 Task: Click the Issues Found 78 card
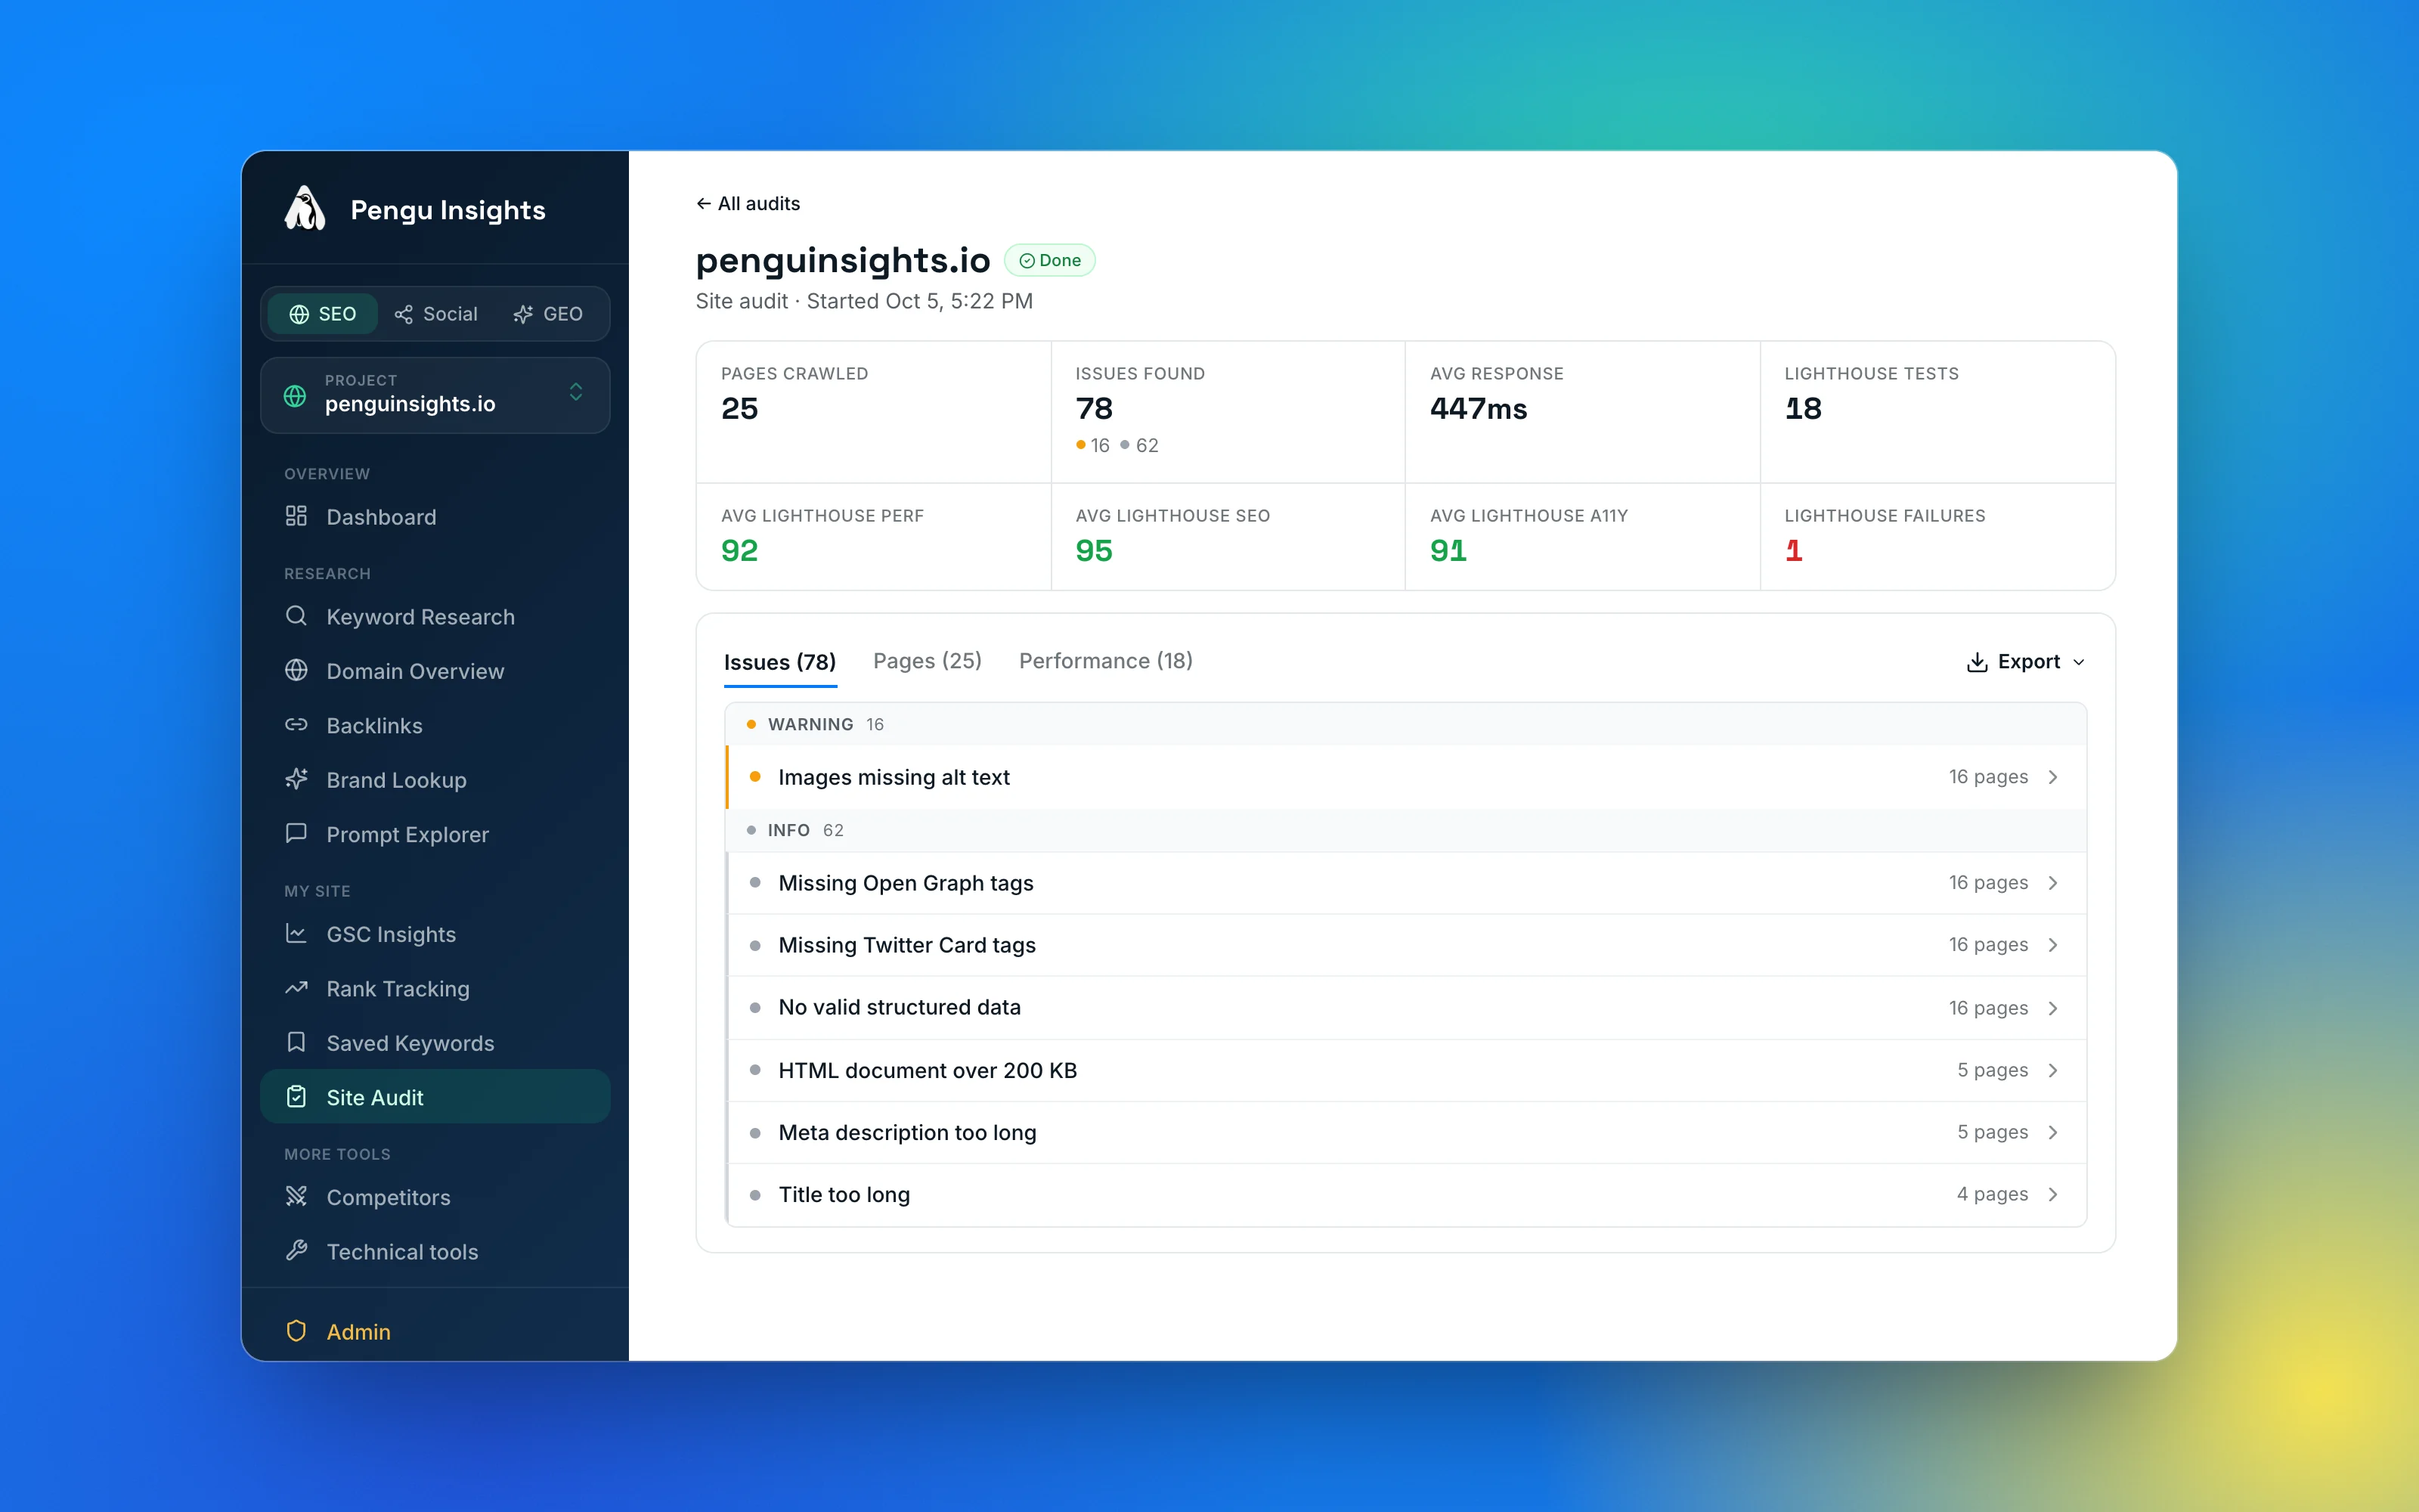coord(1228,412)
